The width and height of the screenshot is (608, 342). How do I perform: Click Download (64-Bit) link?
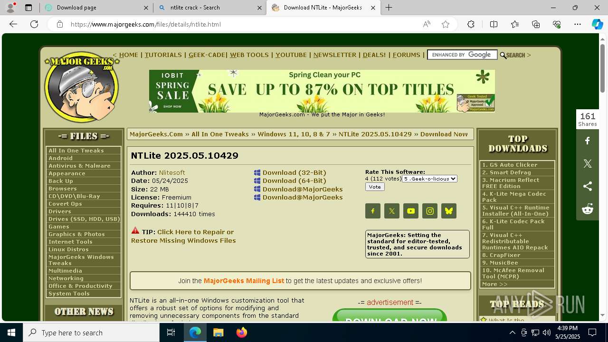[294, 180]
